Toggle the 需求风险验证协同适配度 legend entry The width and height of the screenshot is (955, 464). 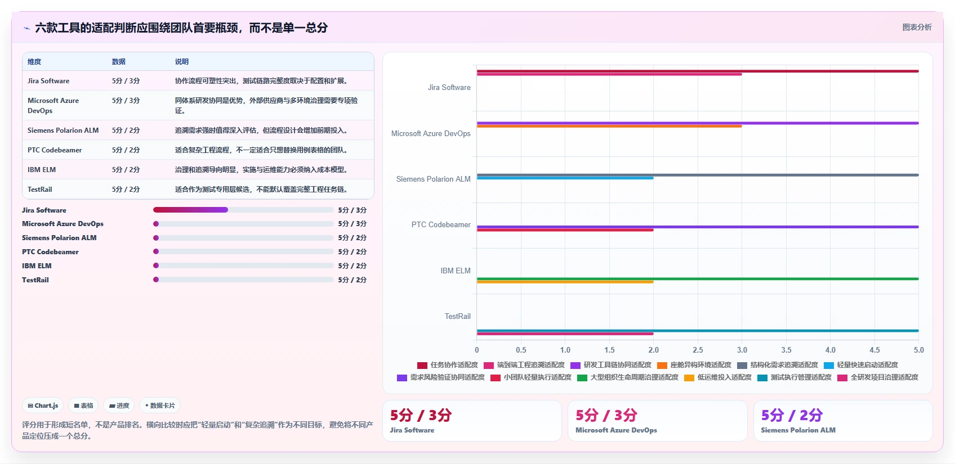coord(440,377)
